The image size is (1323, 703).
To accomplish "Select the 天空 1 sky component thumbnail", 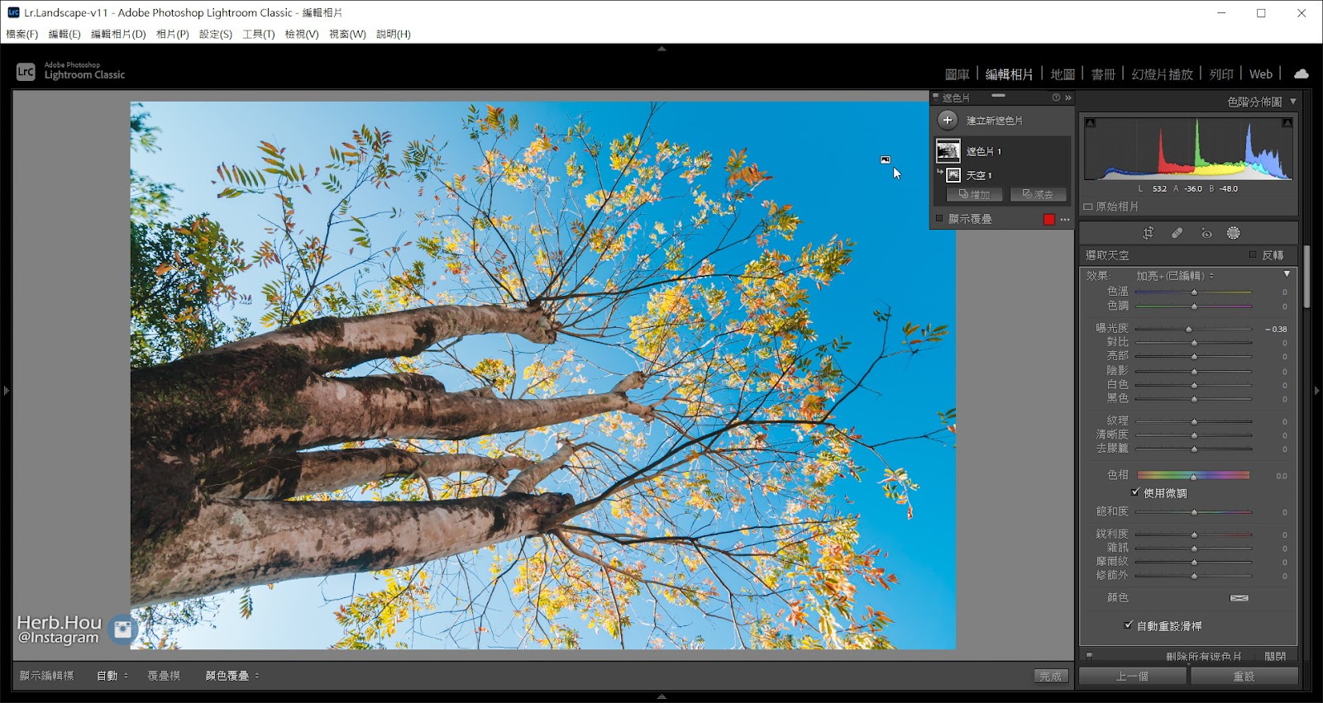I will [x=953, y=175].
